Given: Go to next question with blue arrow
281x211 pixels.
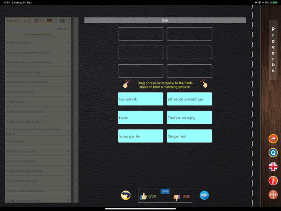Looking at the screenshot, I should (204, 195).
